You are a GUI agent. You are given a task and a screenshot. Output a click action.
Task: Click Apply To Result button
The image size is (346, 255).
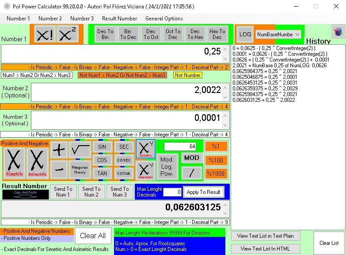tap(203, 192)
